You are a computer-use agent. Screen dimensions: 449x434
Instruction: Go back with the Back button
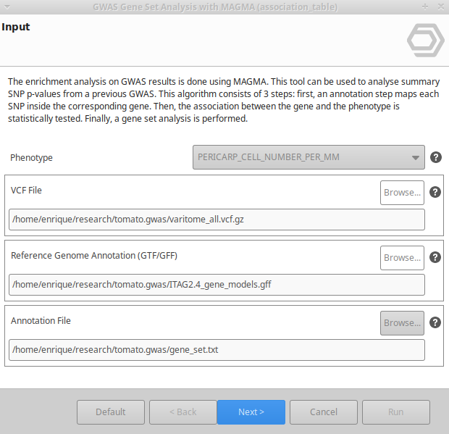pyautogui.click(x=182, y=412)
